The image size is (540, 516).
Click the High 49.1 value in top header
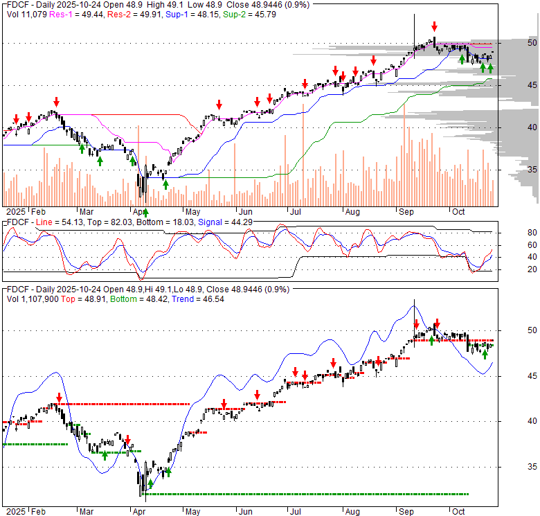point(165,5)
